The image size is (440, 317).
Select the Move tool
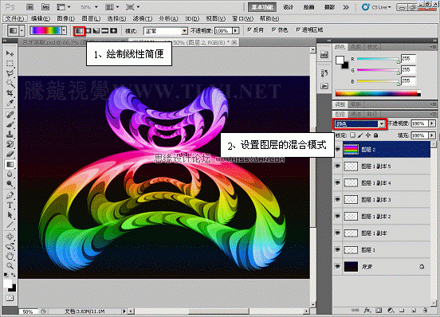(10, 53)
